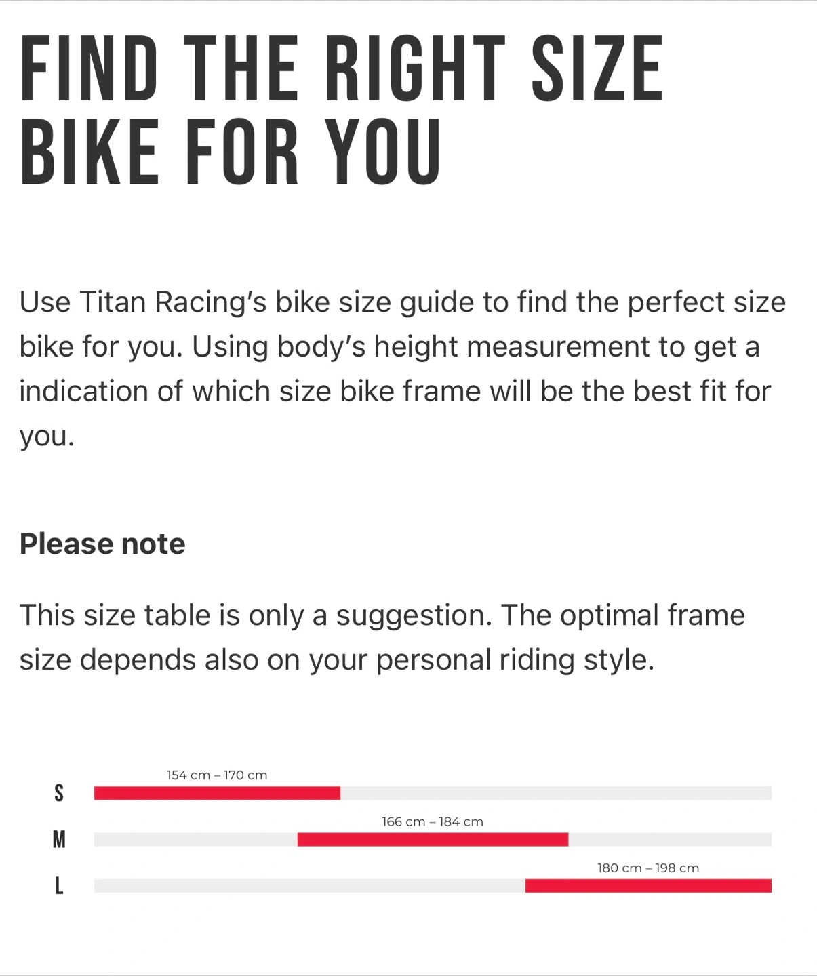Click the words 'Bike For You'
817x976 pixels.
tap(231, 152)
